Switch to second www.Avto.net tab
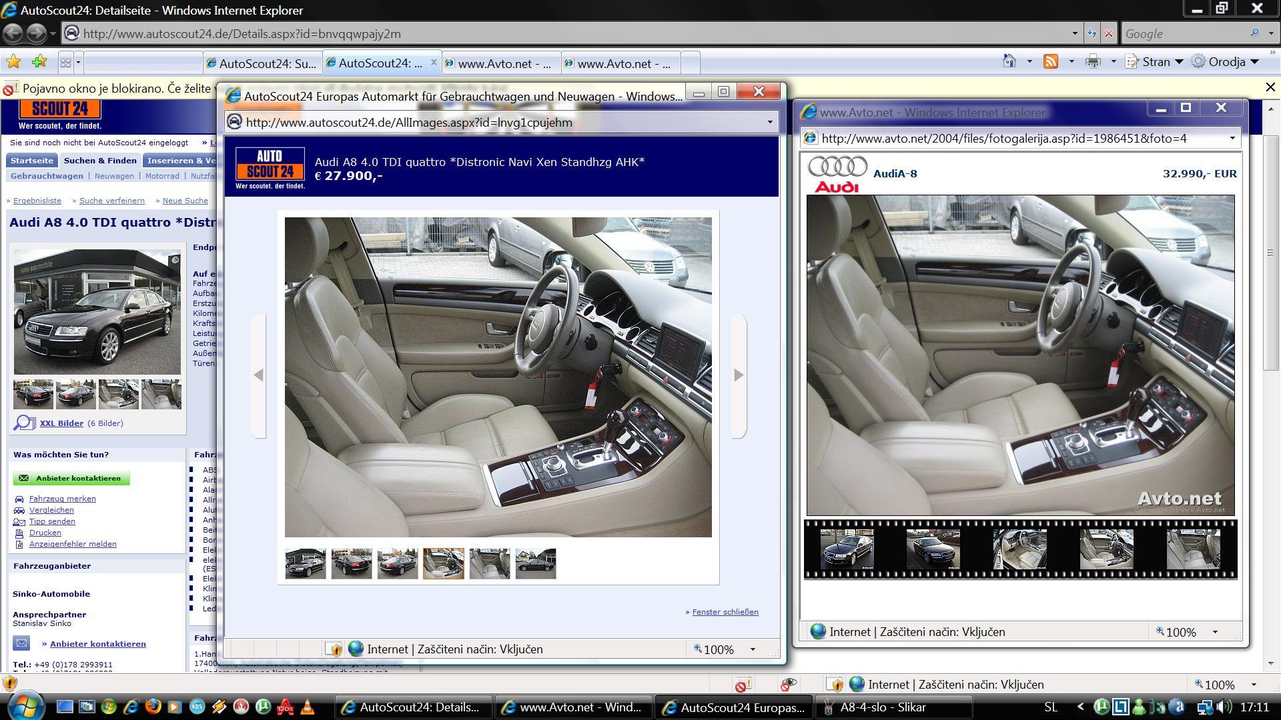This screenshot has height=720, width=1281. 620,63
